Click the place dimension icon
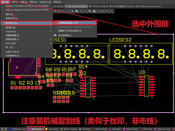This screenshot has width=175, height=131. (103, 11)
